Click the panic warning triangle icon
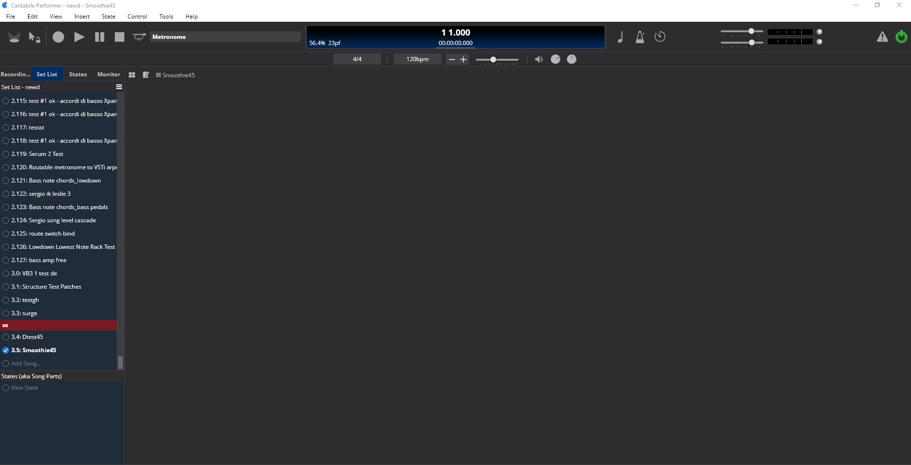Viewport: 911px width, 465px height. click(x=882, y=37)
